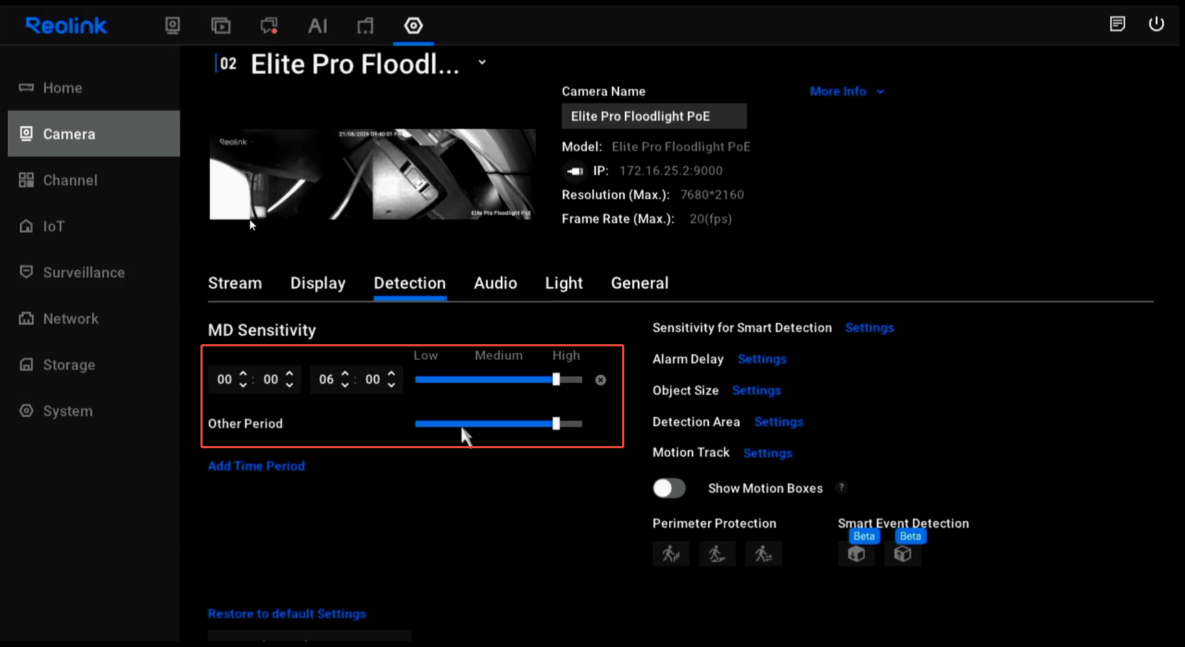
Task: Click the start minute stepper showing 00
Action: pyautogui.click(x=279, y=379)
